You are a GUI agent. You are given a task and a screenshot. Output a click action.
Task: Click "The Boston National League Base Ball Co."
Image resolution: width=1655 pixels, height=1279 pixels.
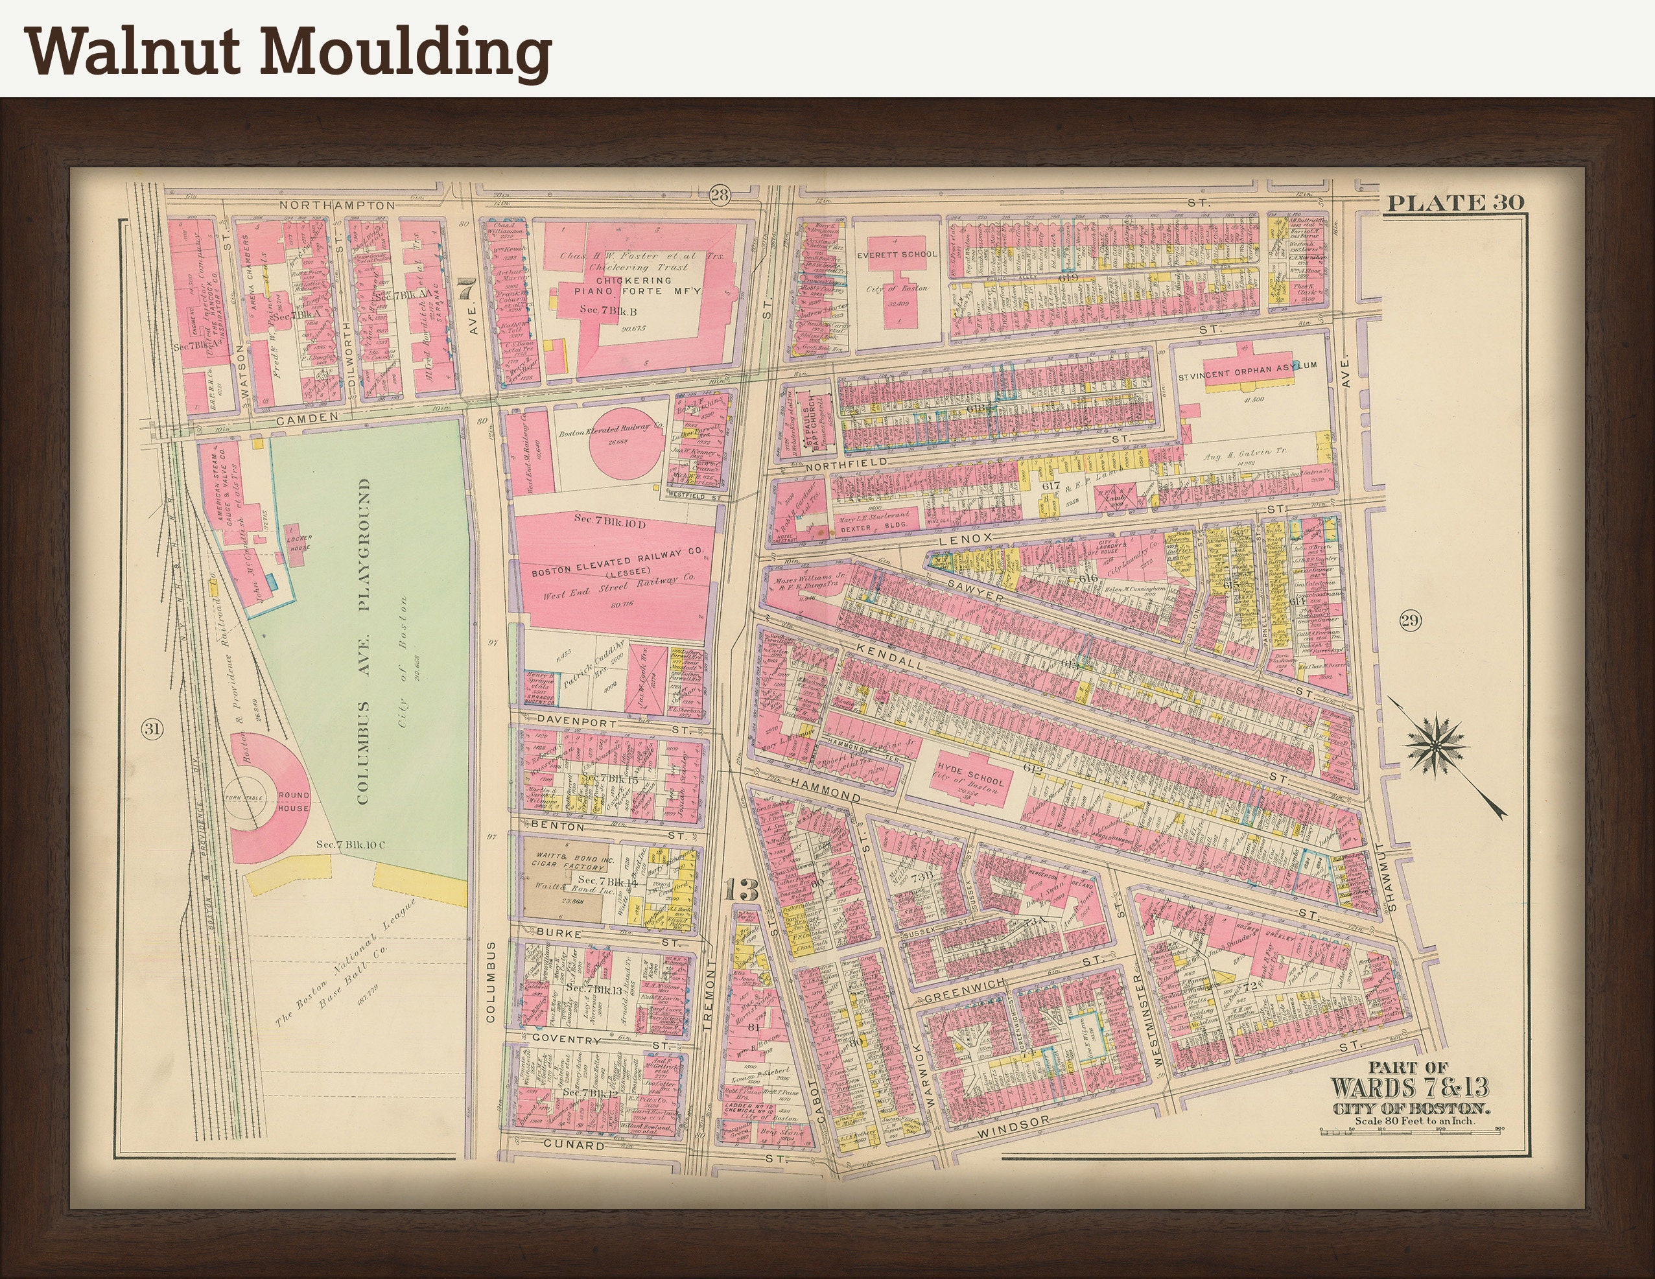(345, 961)
